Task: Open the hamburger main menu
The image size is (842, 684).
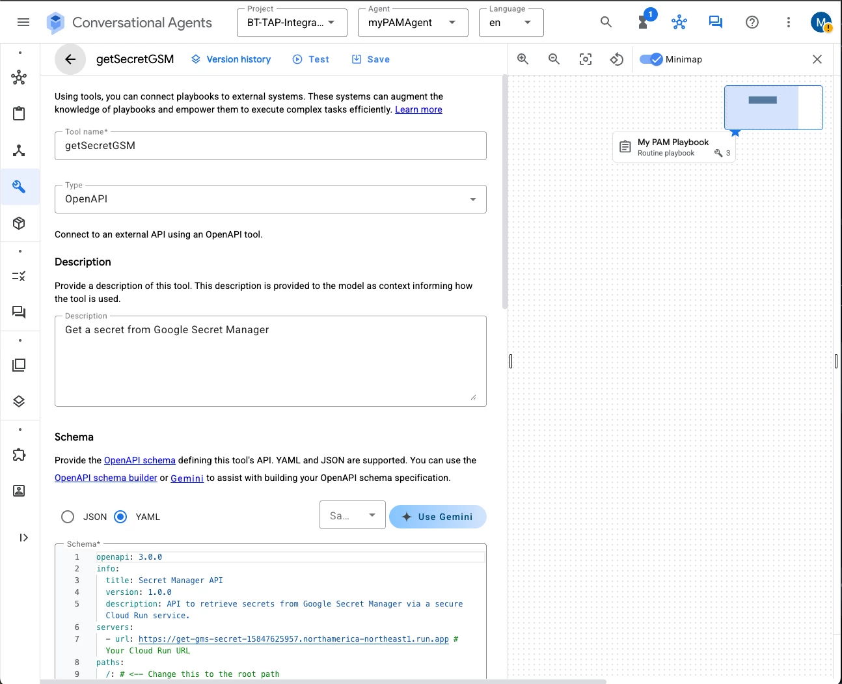Action: click(23, 22)
